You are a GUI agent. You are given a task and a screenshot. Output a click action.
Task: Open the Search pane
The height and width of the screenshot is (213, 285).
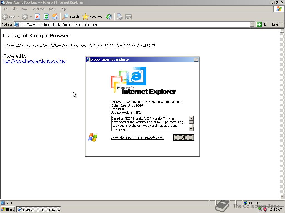[x=70, y=17]
